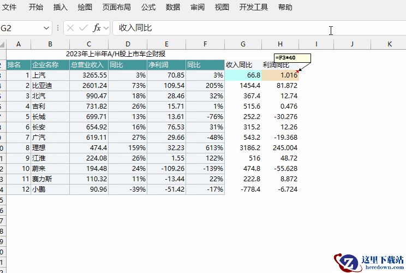Select cell with value 66.8
Screen dimensions: 406x273
tap(243, 75)
